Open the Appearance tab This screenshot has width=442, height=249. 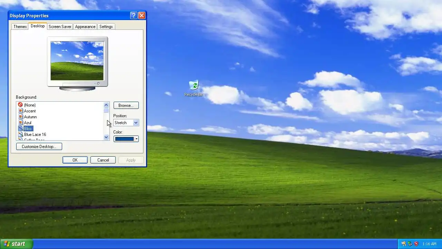(85, 27)
